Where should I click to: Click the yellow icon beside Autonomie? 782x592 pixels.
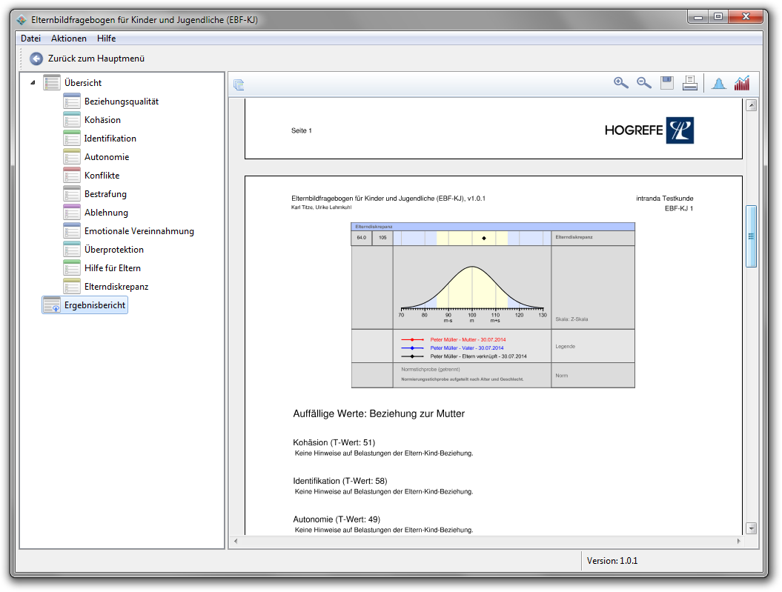[x=72, y=156]
